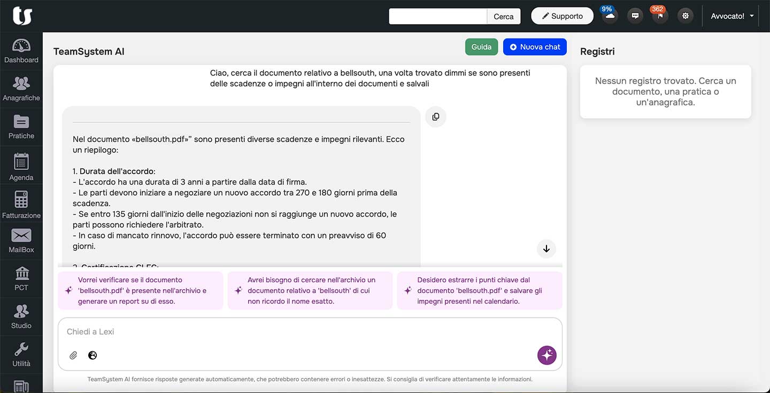The height and width of the screenshot is (393, 770).
Task: Click the TeamSystem logo icon
Action: (22, 16)
